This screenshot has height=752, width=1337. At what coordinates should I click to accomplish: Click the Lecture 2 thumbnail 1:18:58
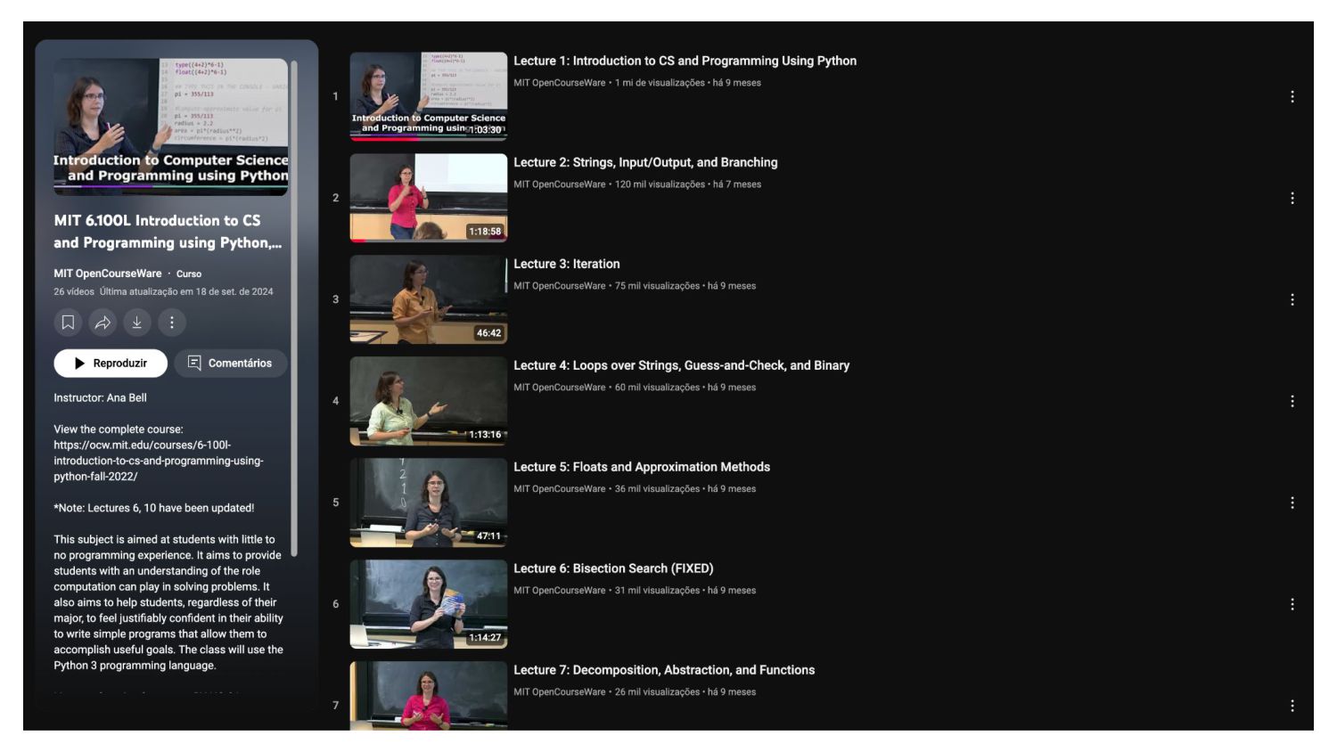[x=429, y=198]
